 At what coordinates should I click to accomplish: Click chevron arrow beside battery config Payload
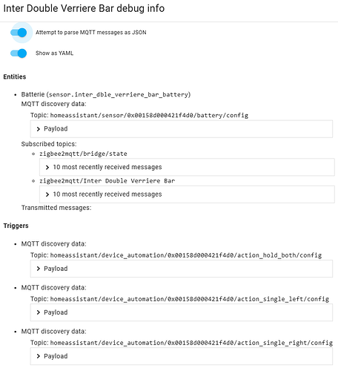coord(38,129)
